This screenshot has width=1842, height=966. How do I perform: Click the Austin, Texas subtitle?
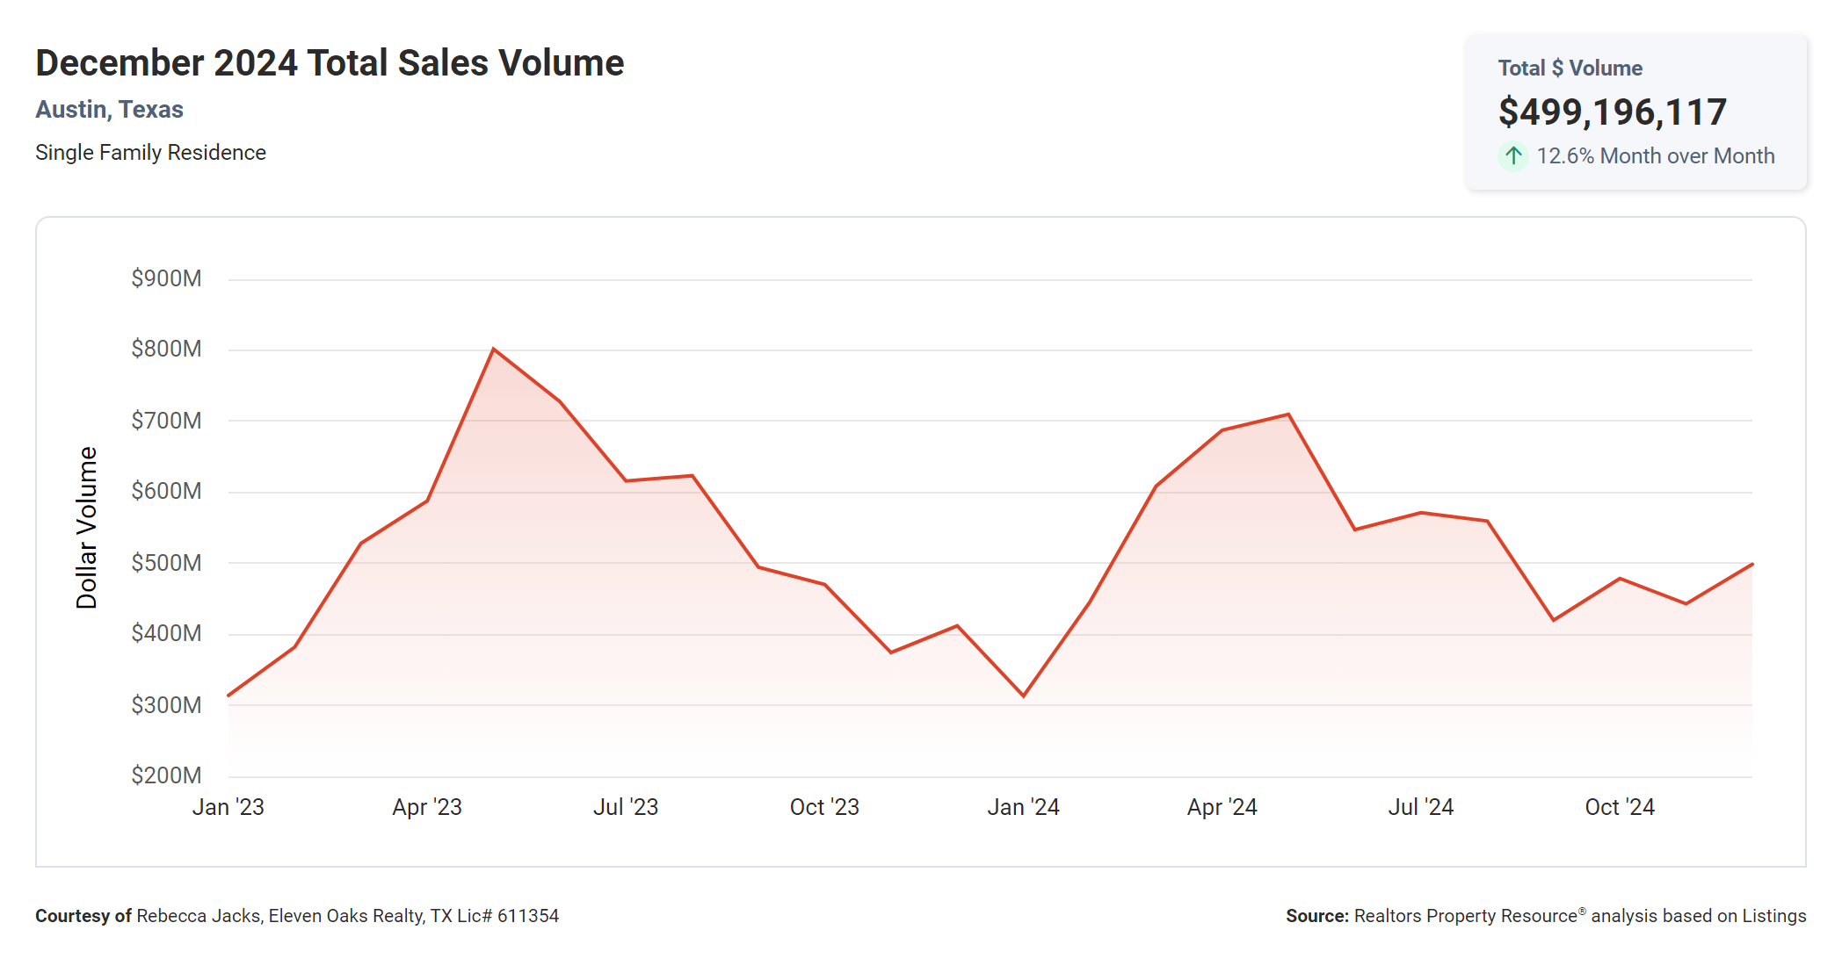(x=109, y=110)
